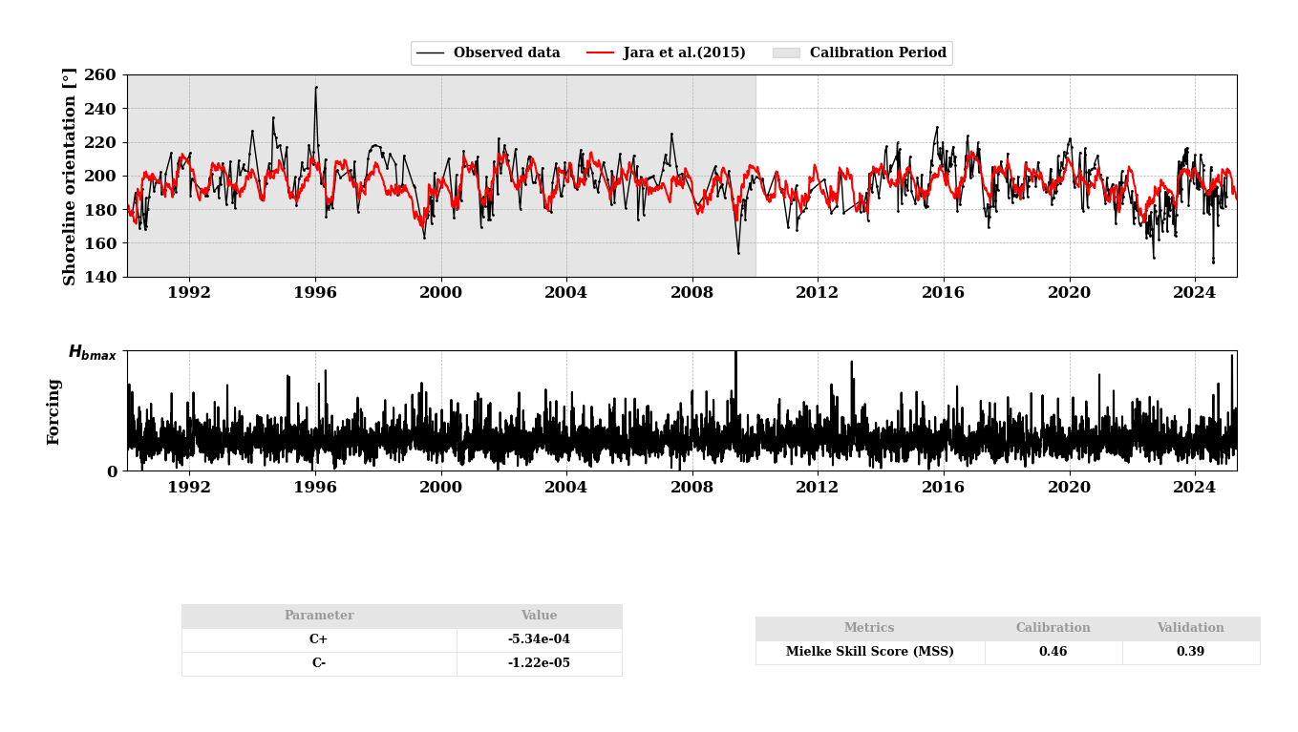This screenshot has height=732, width=1298.
Task: Pick the -1.22e-05 value cell
Action: click(x=539, y=663)
